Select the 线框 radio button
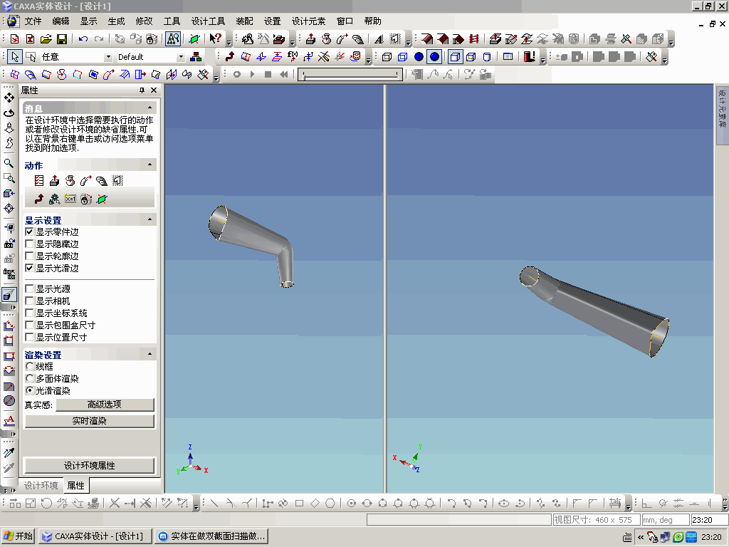Screen dimensions: 729x547 click(x=30, y=367)
